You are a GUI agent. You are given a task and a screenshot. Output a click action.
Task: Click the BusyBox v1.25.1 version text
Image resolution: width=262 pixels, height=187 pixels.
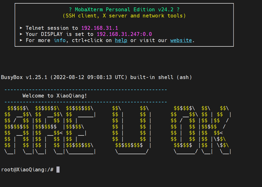point(24,77)
